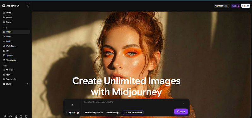Go to Home in sidebar

coord(16,13)
